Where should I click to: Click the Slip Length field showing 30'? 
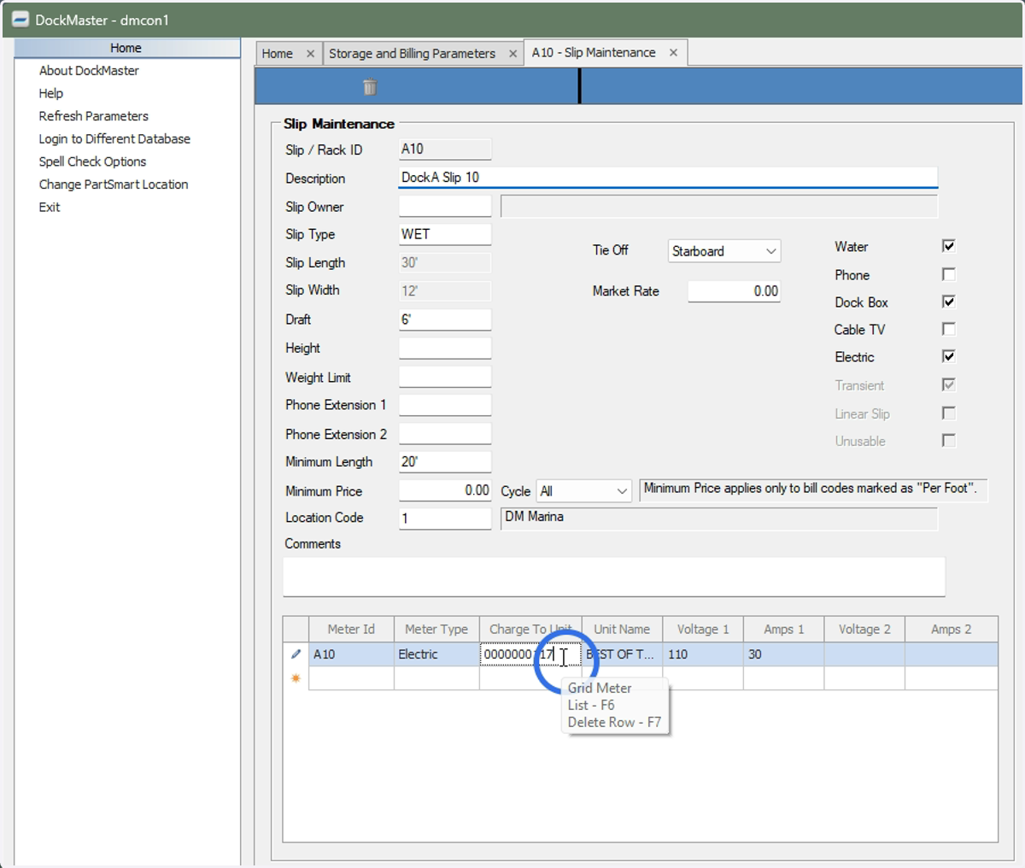pos(445,262)
